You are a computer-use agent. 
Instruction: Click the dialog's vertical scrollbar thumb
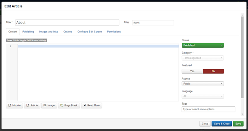[x=242, y=57]
